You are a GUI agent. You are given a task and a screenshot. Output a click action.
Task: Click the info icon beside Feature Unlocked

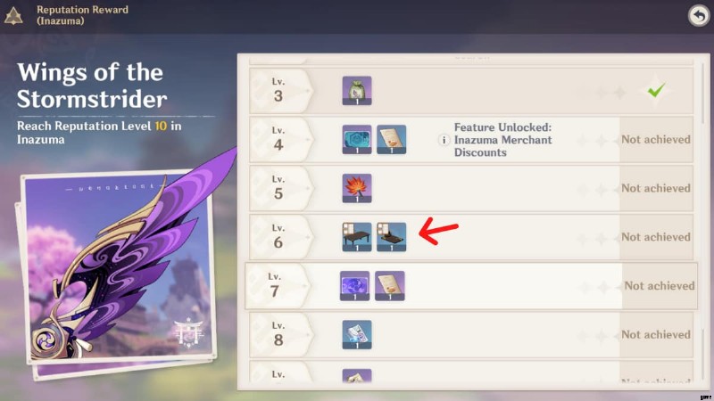(444, 140)
